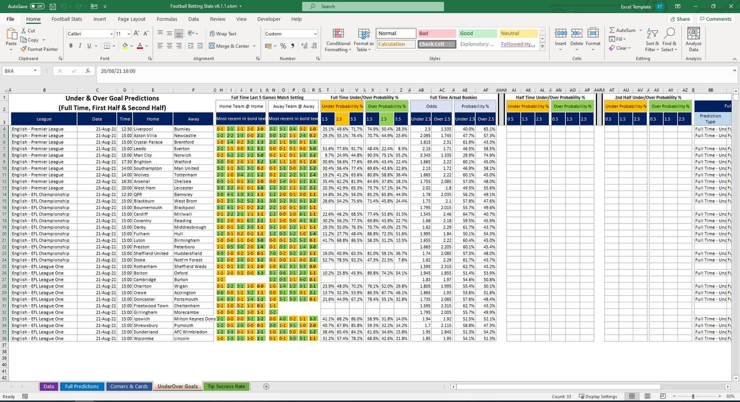740x402 pixels.
Task: Apply the Good cell style
Action: click(x=478, y=34)
